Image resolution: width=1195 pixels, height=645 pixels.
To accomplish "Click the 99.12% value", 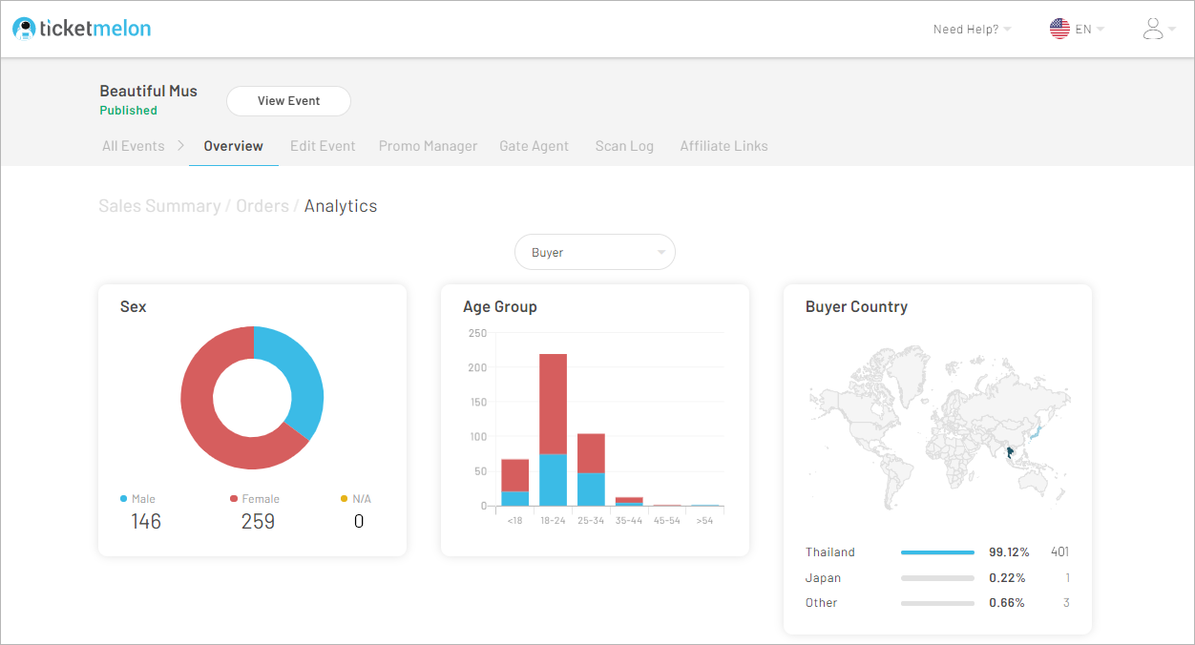I will 1010,552.
